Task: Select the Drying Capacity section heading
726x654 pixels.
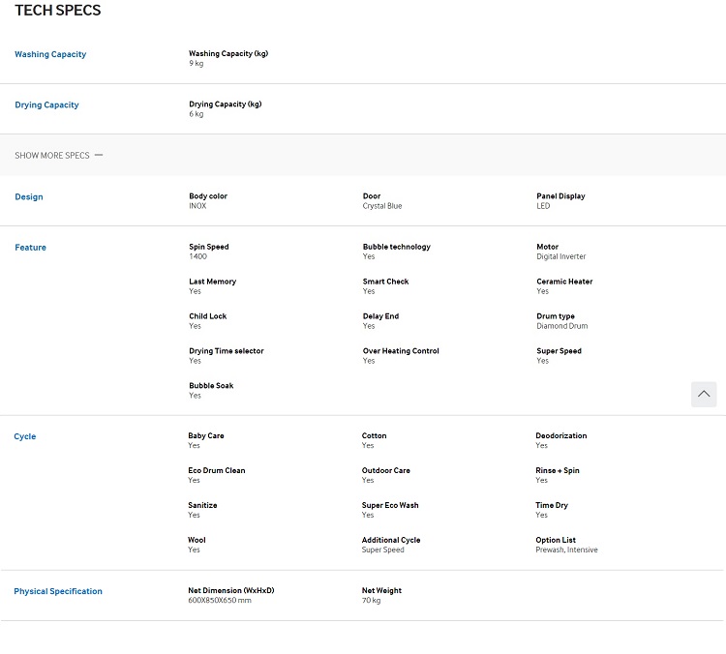Action: click(46, 104)
